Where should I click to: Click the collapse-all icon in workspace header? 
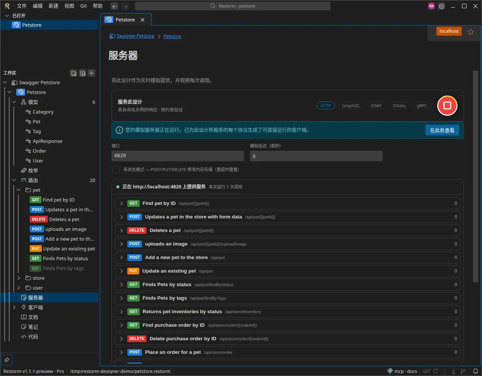click(x=73, y=73)
